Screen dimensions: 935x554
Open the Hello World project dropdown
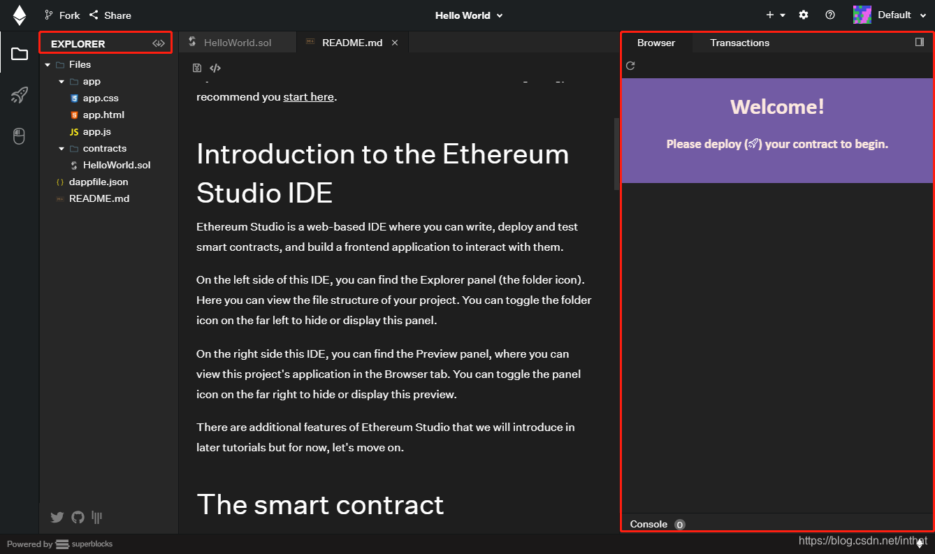pos(468,15)
